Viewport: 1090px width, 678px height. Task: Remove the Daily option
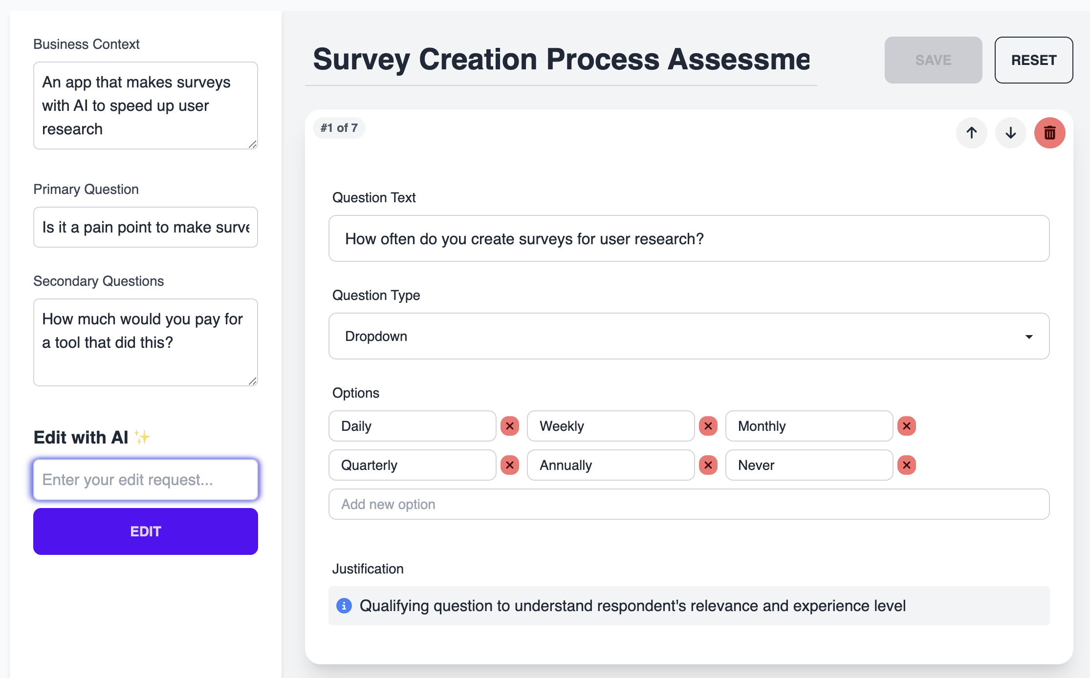pos(510,426)
